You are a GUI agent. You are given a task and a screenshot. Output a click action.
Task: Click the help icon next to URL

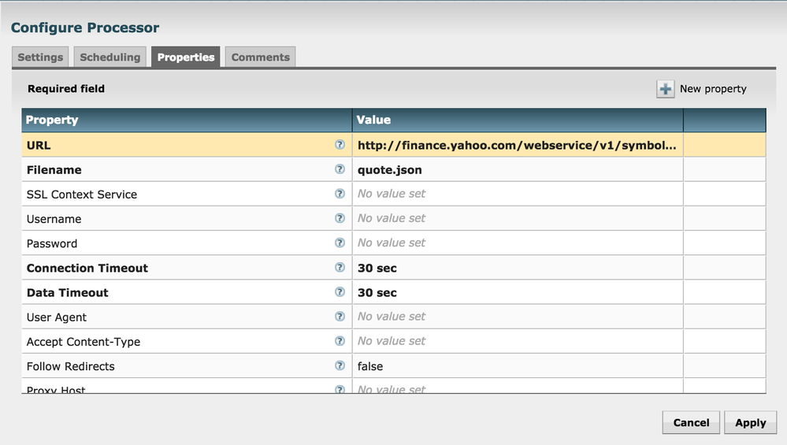pyautogui.click(x=340, y=145)
